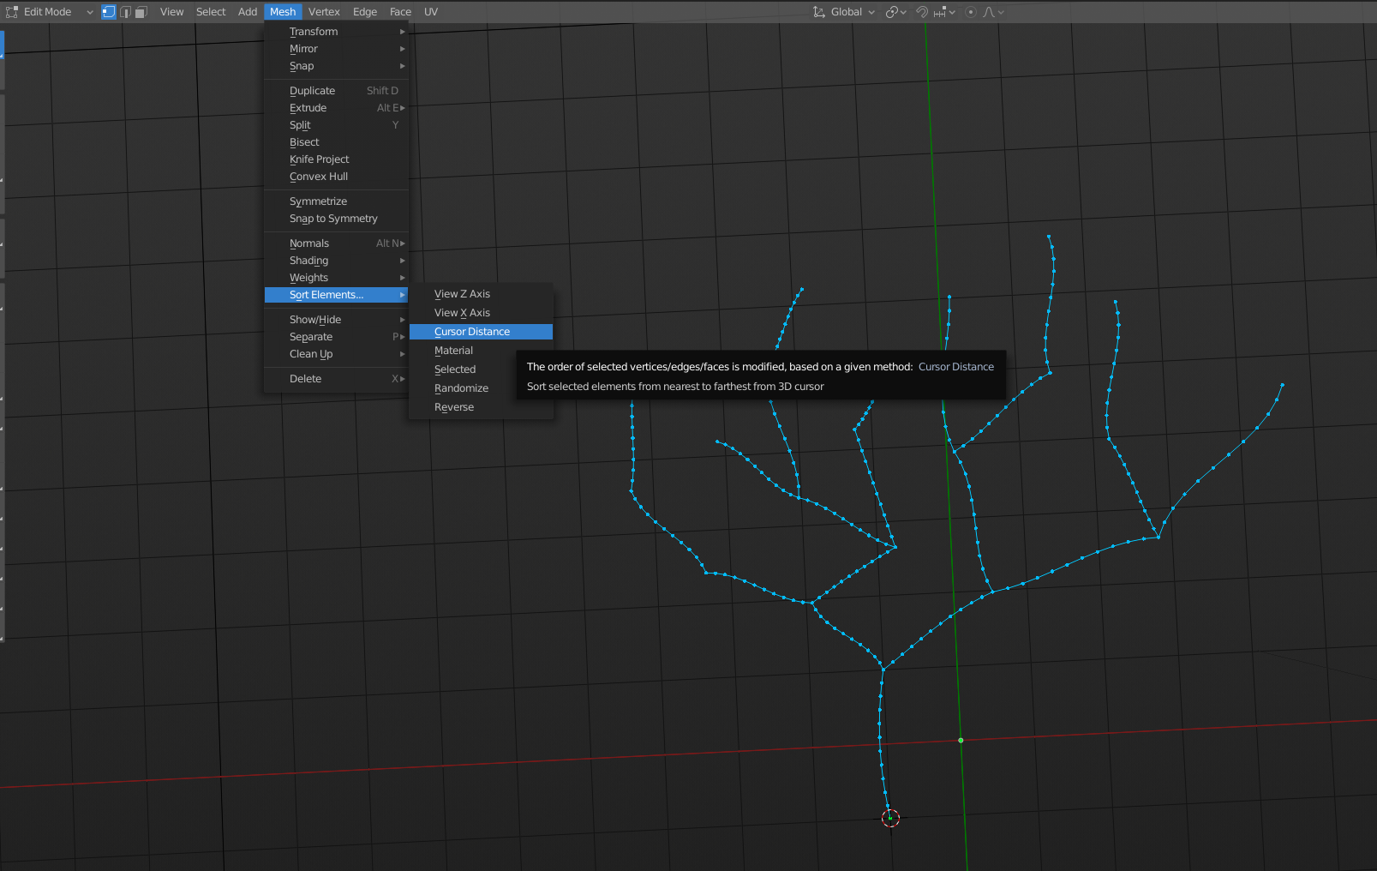Expand the Delete submenu
The image size is (1377, 871).
pyautogui.click(x=336, y=379)
